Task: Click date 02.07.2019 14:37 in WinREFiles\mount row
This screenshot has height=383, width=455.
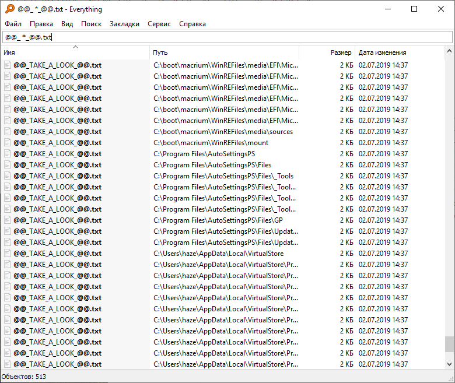Action: point(383,143)
